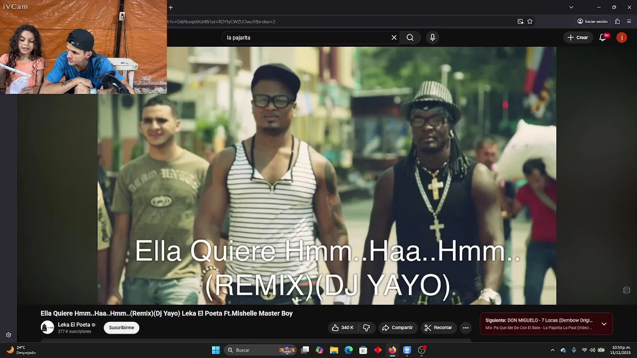
Task: Open the Firefox hamburger menu
Action: [x=630, y=21]
